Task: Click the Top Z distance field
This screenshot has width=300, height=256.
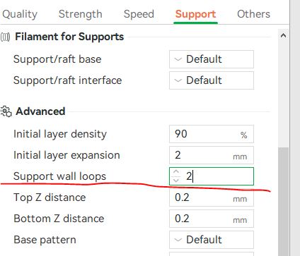Action: click(212, 197)
